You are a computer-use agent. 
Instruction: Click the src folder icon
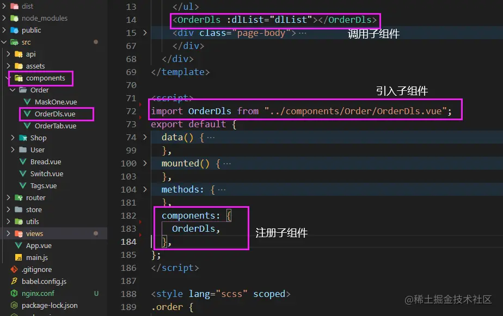click(15, 42)
